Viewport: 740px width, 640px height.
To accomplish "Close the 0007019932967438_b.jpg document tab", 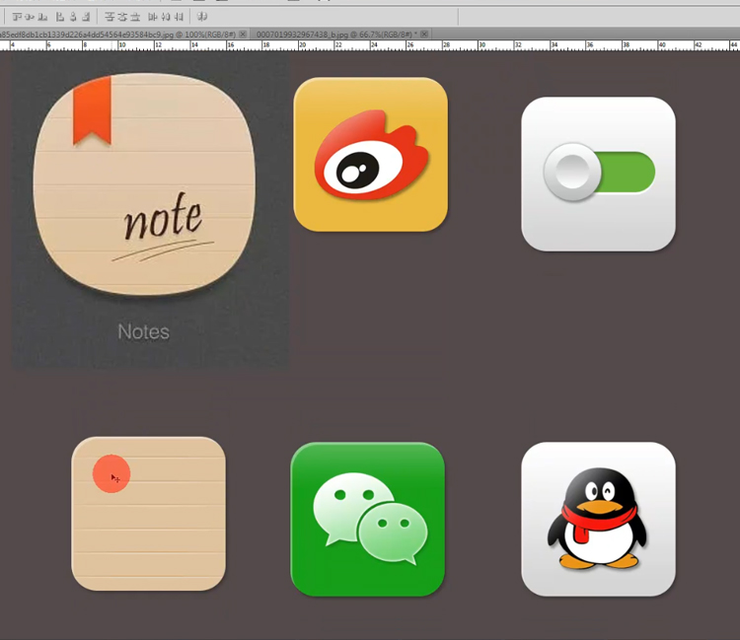I will [x=424, y=34].
